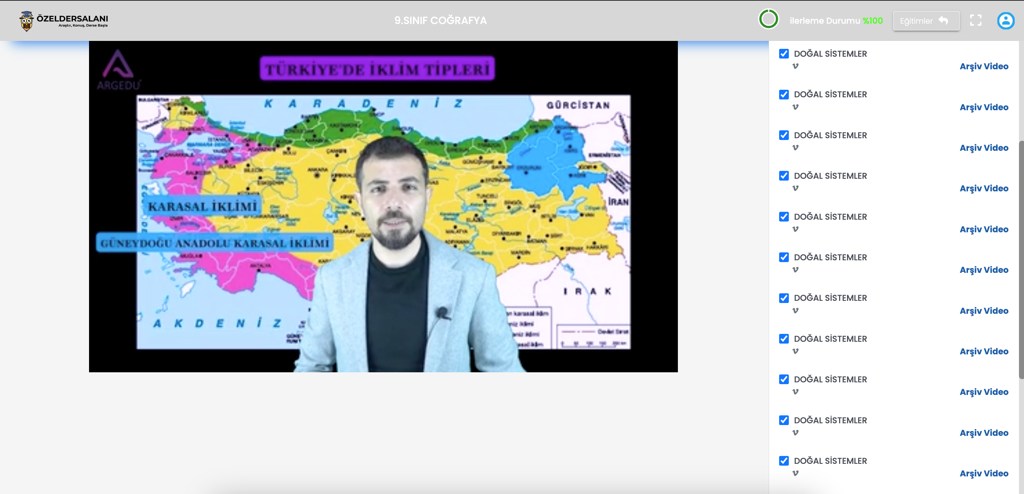
Task: Click the Vimeo icon in the last visible lesson row
Action: click(x=795, y=473)
